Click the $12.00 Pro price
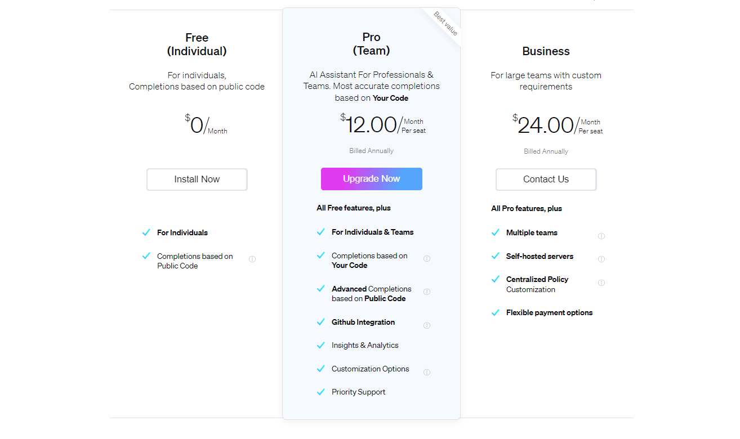 371,125
